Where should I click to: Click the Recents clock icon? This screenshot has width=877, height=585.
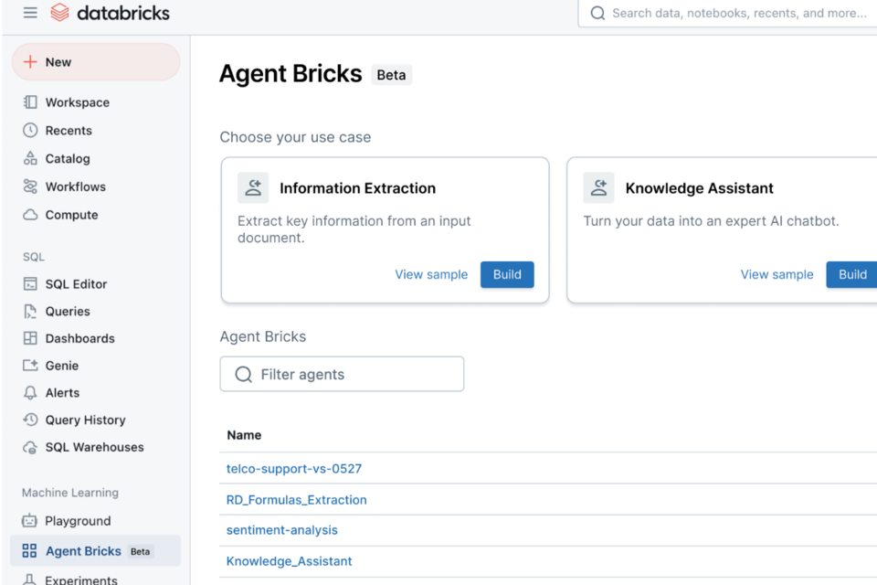tap(30, 131)
